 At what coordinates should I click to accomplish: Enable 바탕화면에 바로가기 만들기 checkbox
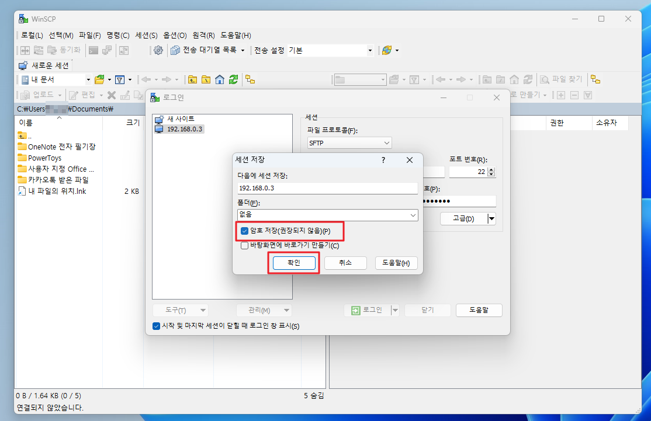point(244,246)
